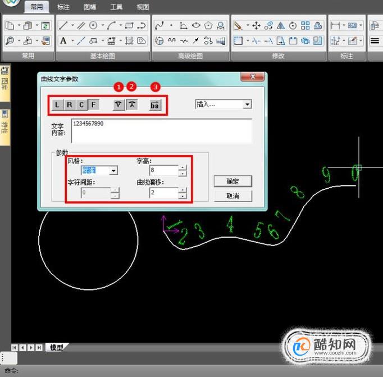
Task: Select the Wave line tool
Action: point(172,40)
